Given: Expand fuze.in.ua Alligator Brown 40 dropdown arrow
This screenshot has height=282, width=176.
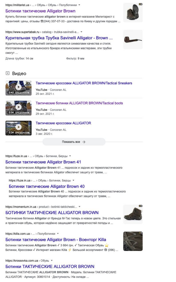Looking at the screenshot, I should click(x=73, y=180).
